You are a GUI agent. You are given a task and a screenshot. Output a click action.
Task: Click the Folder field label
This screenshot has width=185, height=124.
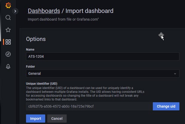[x=31, y=66]
